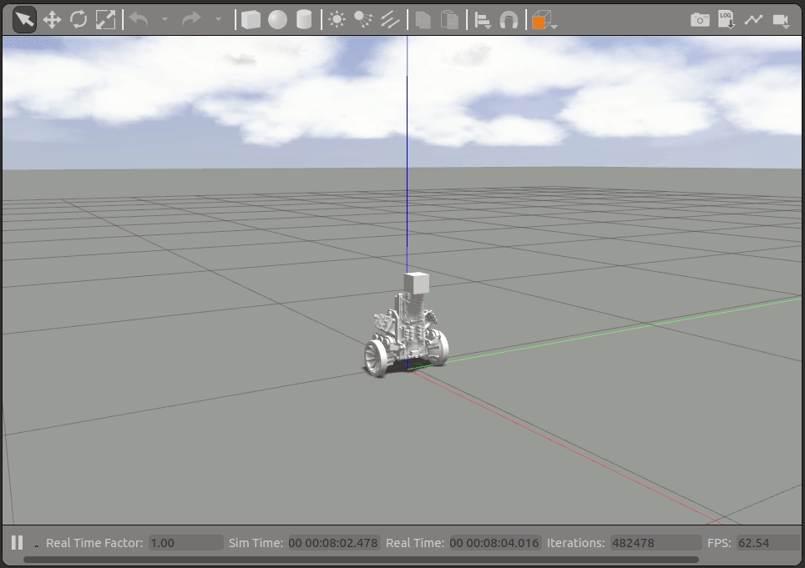Add a directional light

tap(390, 20)
